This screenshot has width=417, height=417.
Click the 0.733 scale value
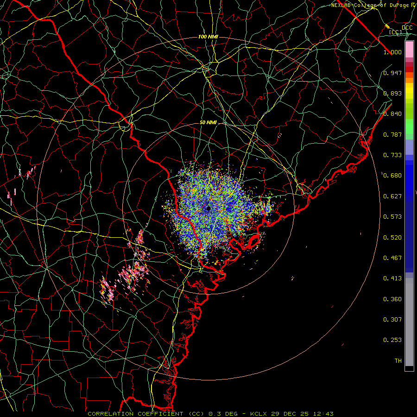392,155
